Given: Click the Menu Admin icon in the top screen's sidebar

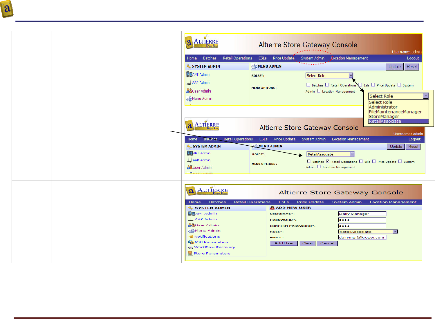Looking at the screenshot, I should 189,99.
